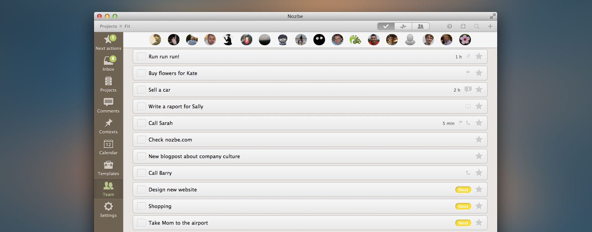Viewport: 592px width, 232px height.
Task: Click the flag icon on 'Call Sarah'
Action: click(x=460, y=123)
